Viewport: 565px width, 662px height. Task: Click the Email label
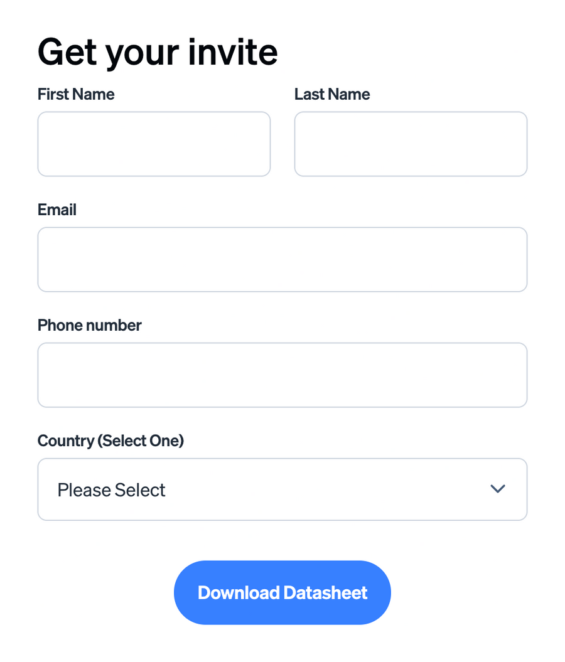pyautogui.click(x=56, y=210)
